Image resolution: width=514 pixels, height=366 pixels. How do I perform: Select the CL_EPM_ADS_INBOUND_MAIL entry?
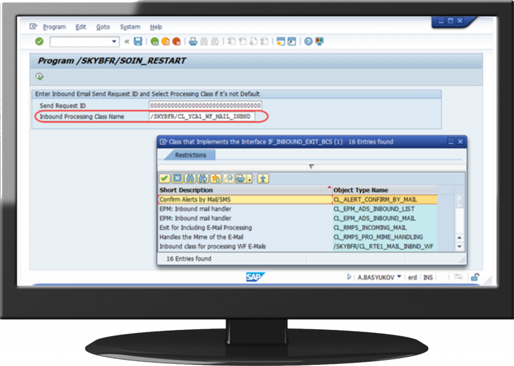tap(385, 219)
